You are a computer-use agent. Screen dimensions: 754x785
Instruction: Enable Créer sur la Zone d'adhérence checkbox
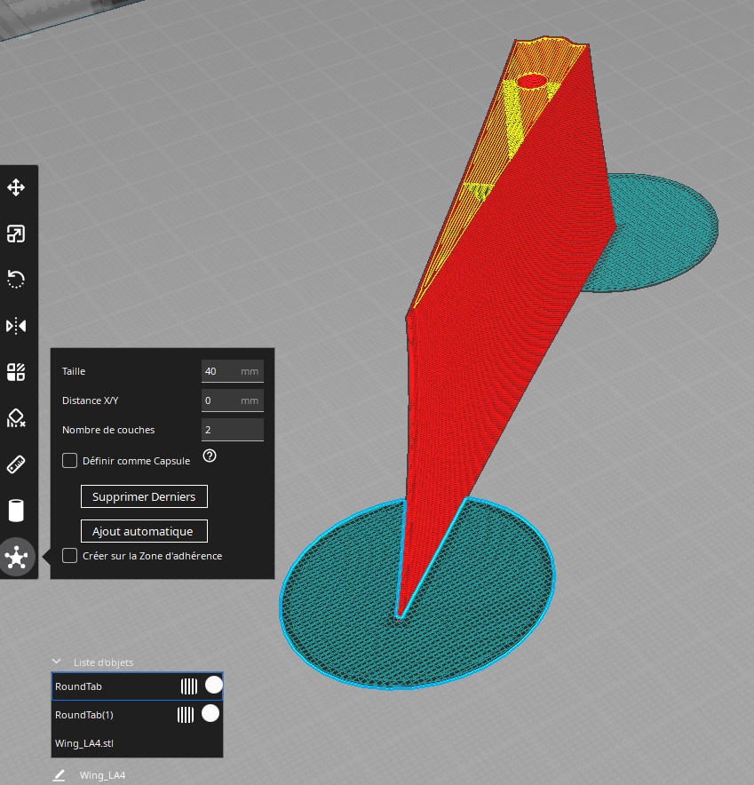pos(69,556)
